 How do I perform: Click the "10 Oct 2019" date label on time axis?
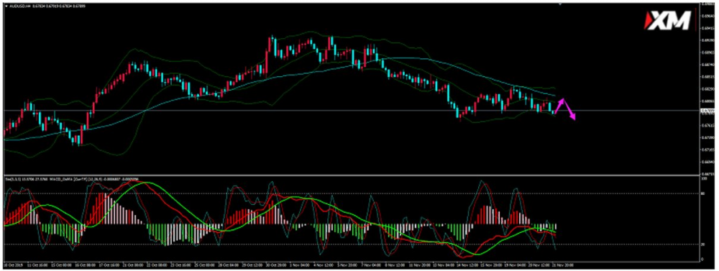[x=13, y=265]
